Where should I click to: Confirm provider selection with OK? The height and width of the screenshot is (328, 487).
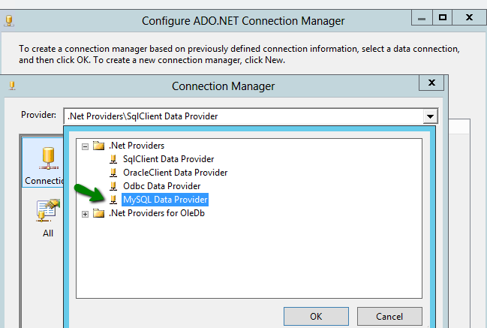[316, 317]
